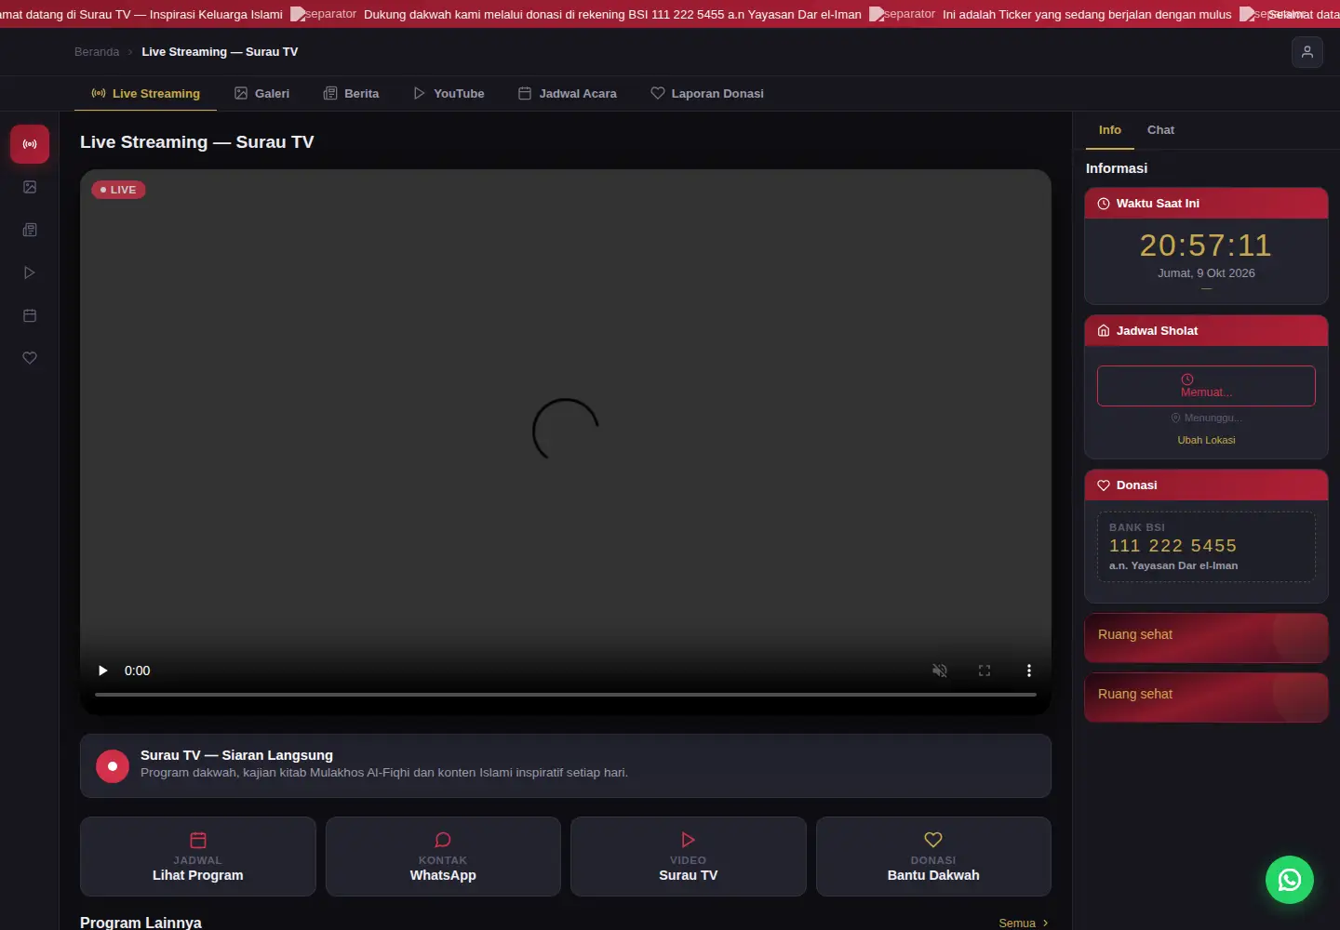This screenshot has width=1340, height=930.
Task: Open the Galeri navigation tab
Action: coord(262,94)
